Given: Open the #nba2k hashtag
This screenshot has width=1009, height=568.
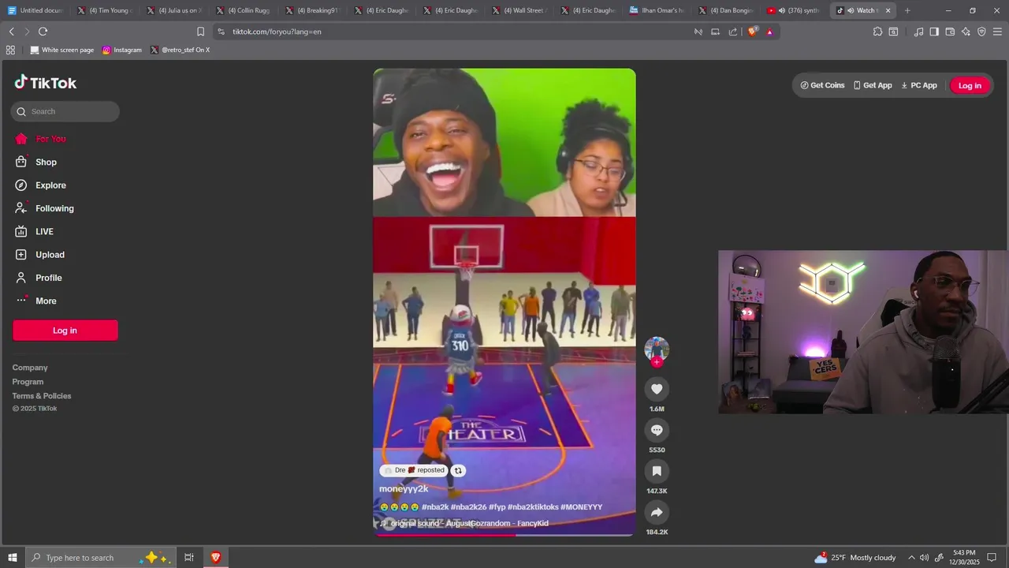Looking at the screenshot, I should [435, 507].
